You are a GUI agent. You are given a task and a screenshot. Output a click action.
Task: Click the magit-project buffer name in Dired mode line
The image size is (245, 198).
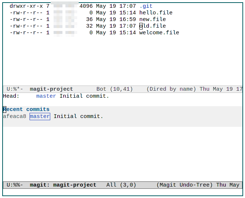[x=51, y=89]
